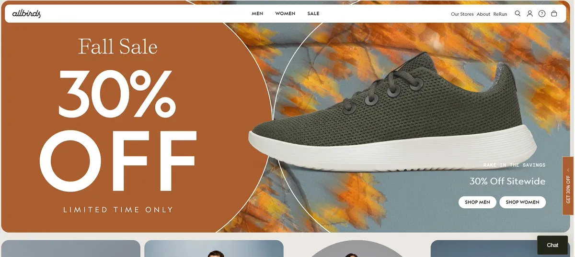The height and width of the screenshot is (257, 575).
Task: Click the GET 30% OFF side banner
Action: [x=568, y=186]
